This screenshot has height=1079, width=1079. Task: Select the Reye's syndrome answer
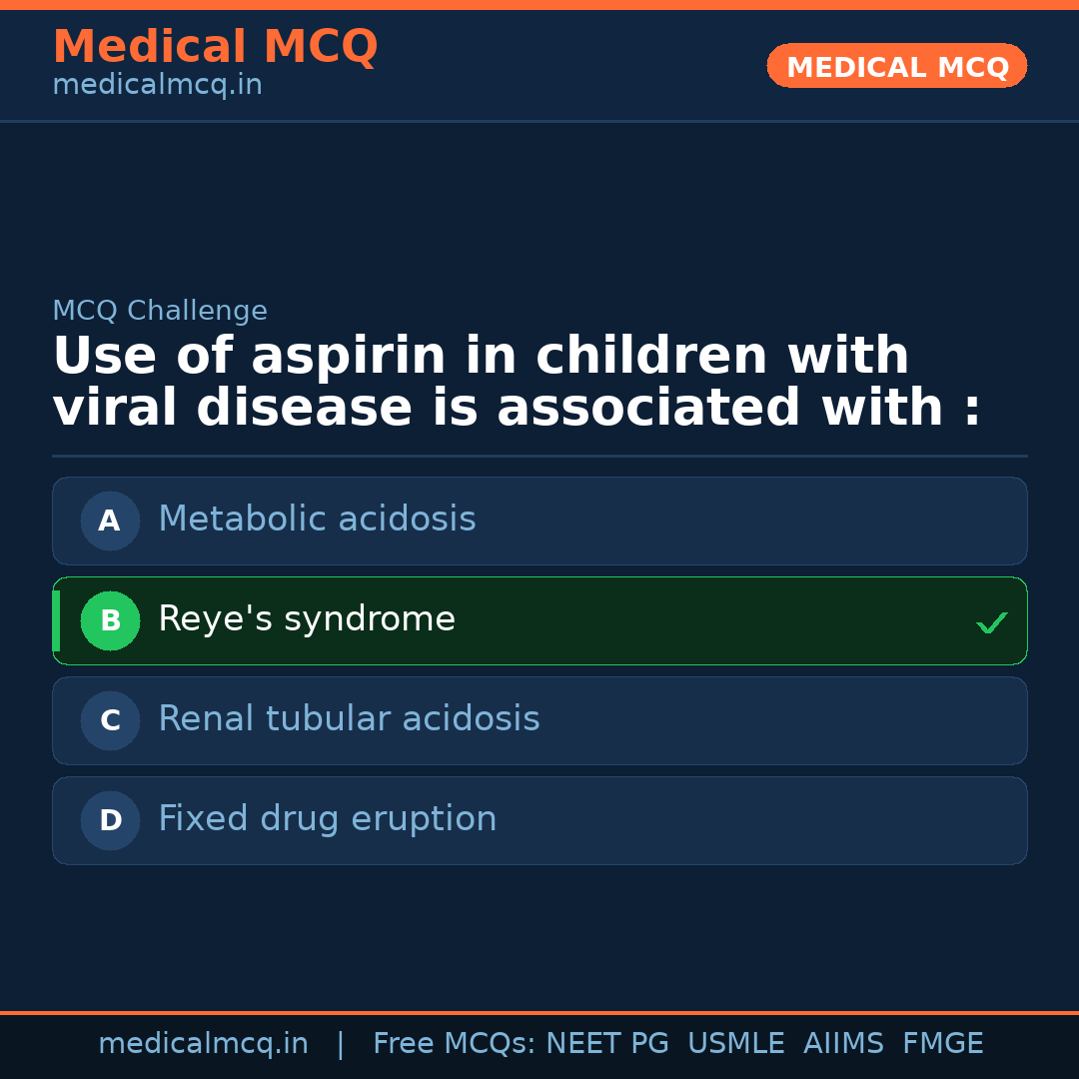coord(307,619)
